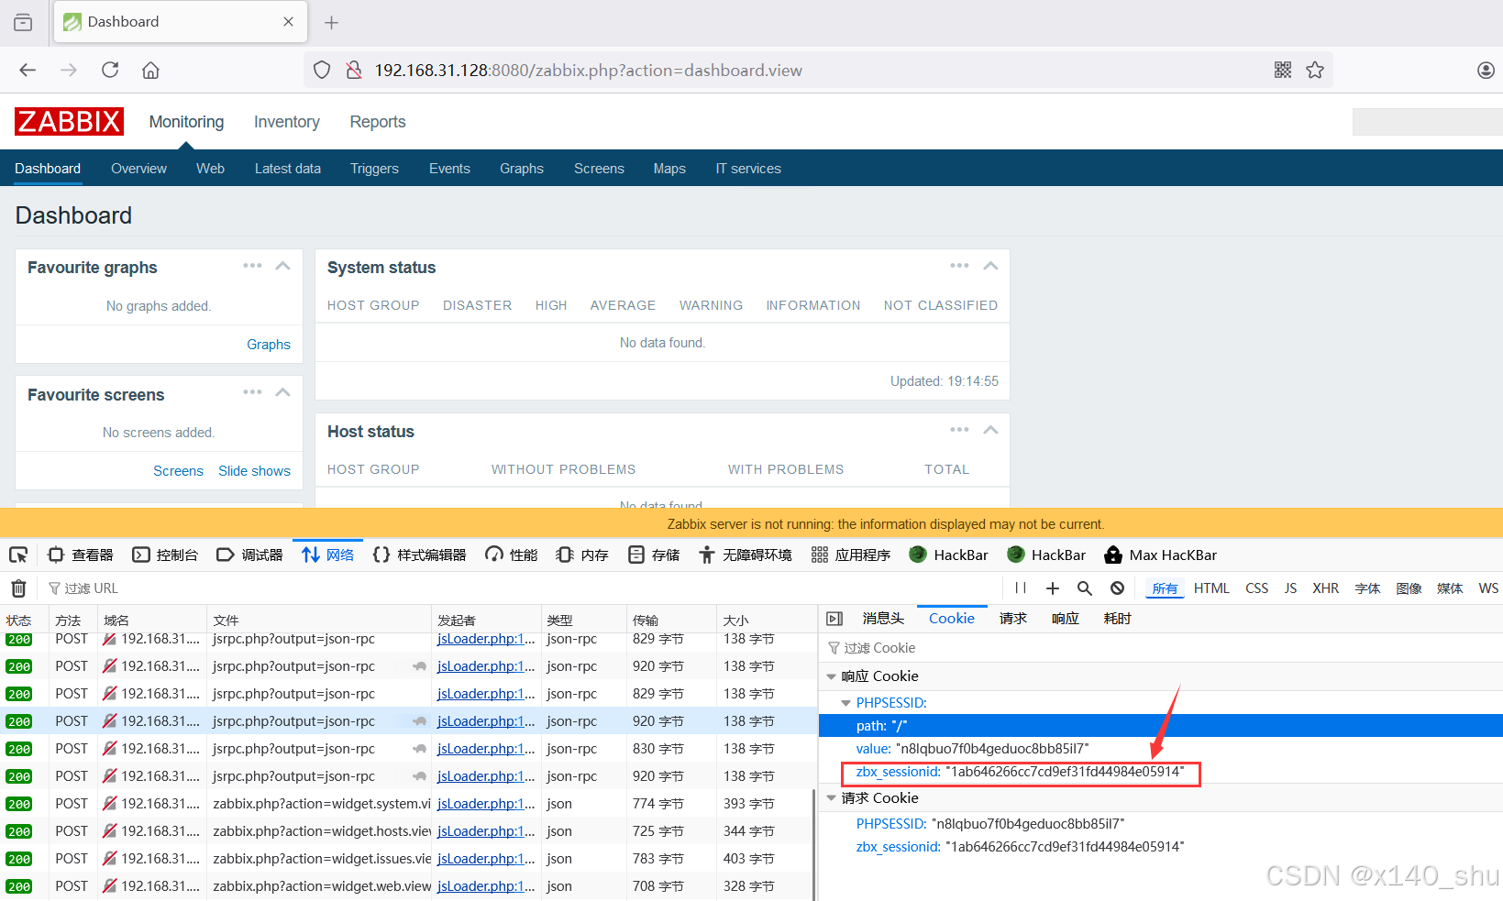This screenshot has width=1503, height=901.
Task: Activate the element picker tool
Action: [x=18, y=555]
